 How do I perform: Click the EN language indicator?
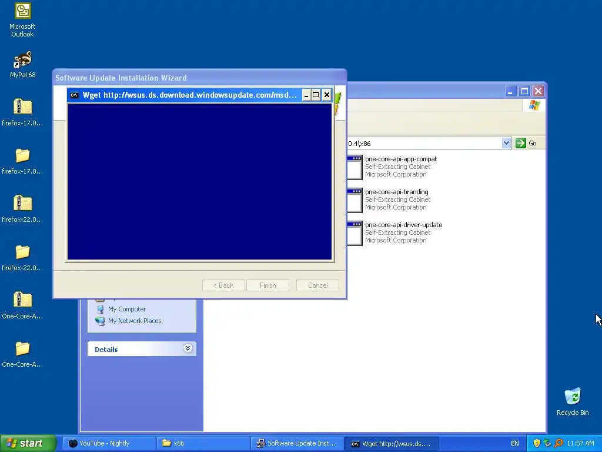tap(515, 443)
